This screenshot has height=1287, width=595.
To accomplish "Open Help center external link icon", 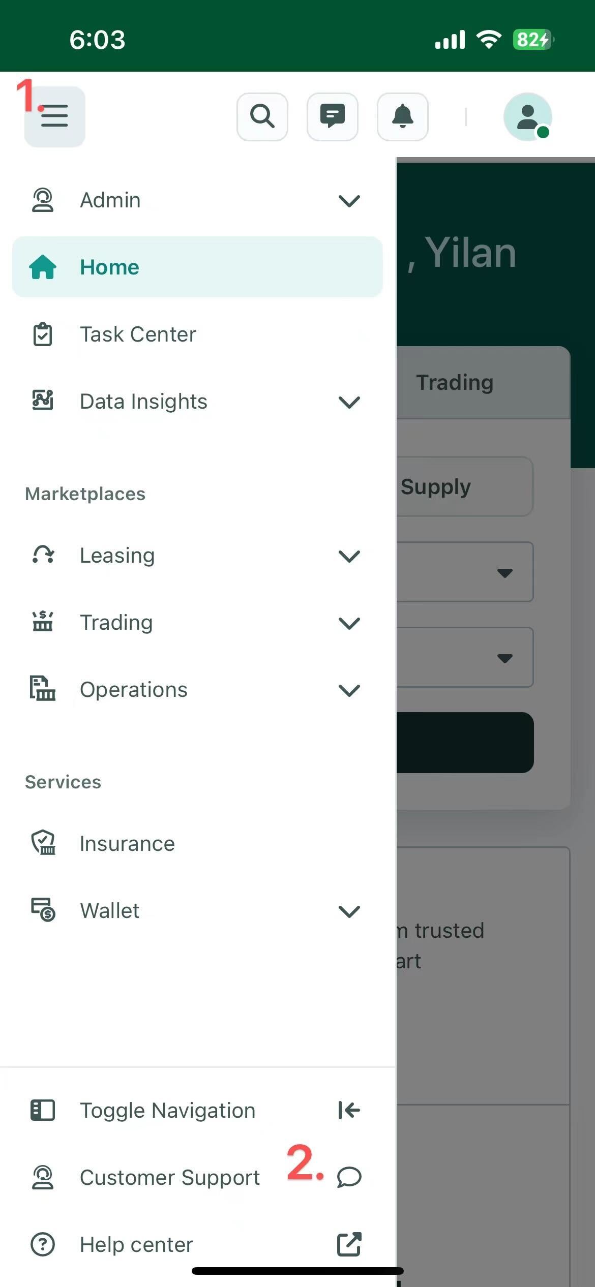I will pyautogui.click(x=349, y=1244).
